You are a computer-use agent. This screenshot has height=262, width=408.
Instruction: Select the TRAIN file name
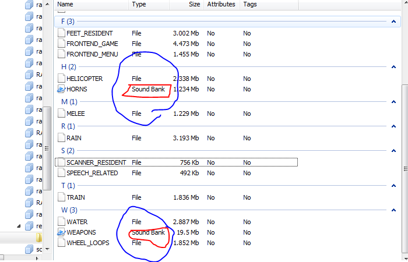point(76,197)
